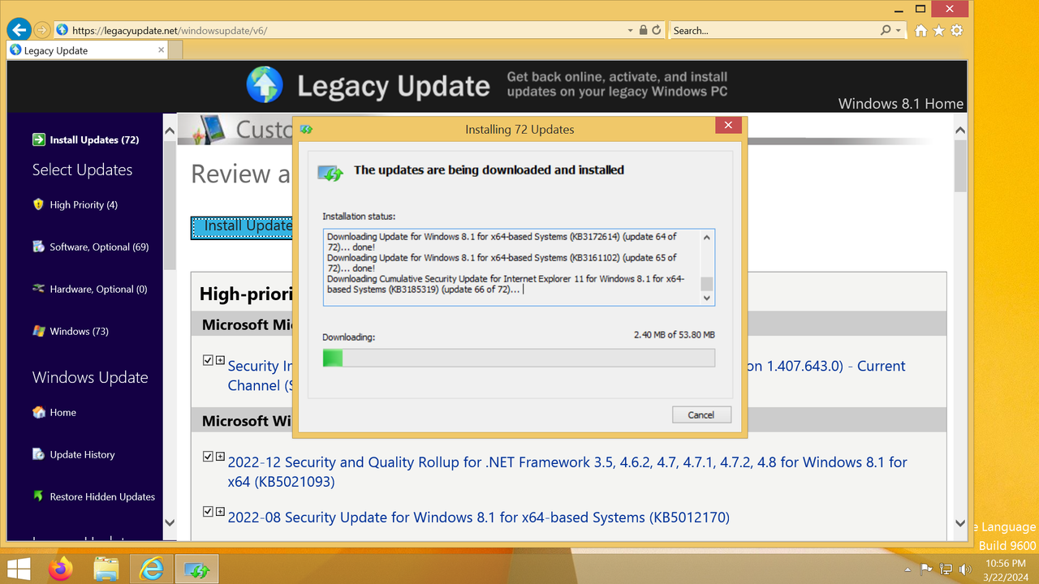The image size is (1039, 584).
Task: Click the address bar refresh icon
Action: pyautogui.click(x=657, y=30)
